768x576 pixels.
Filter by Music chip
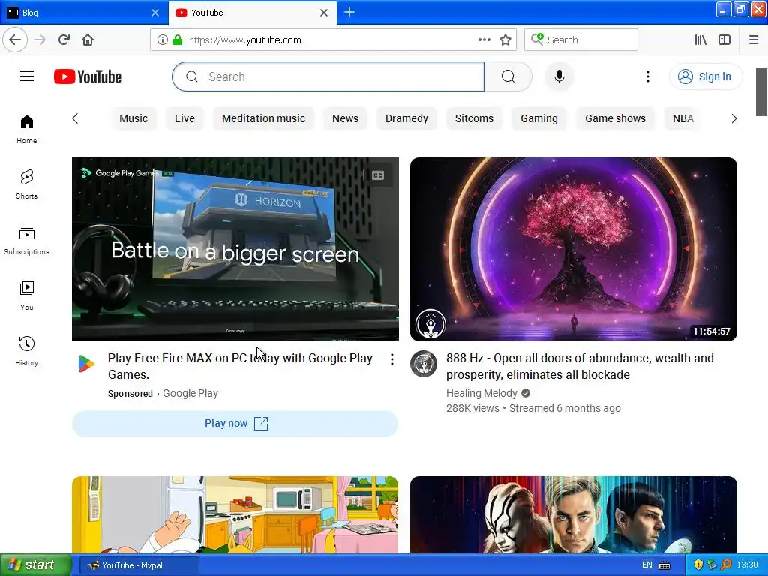[133, 118]
